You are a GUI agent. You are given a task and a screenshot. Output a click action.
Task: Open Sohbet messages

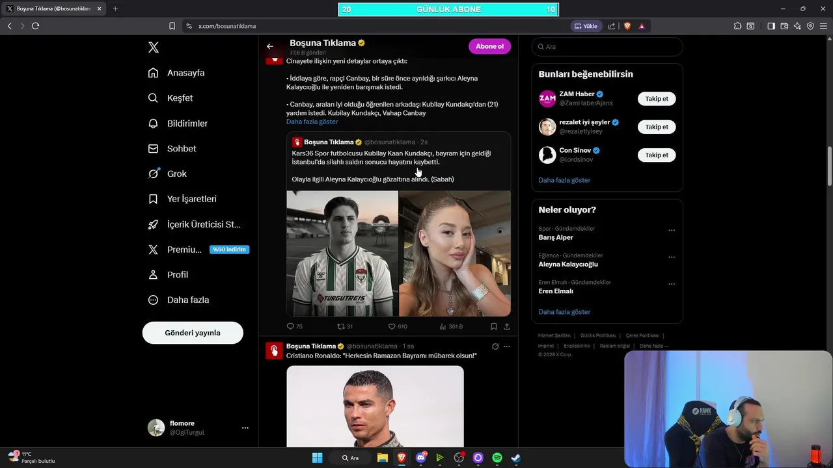point(172,149)
